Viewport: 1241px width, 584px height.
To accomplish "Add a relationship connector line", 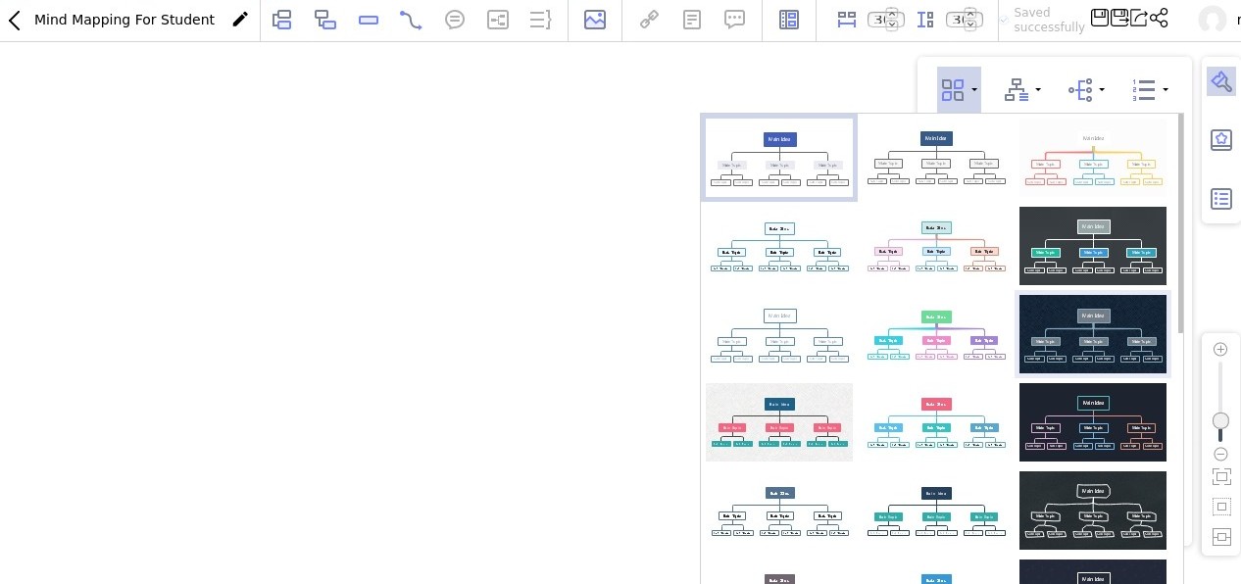I will pos(411,20).
